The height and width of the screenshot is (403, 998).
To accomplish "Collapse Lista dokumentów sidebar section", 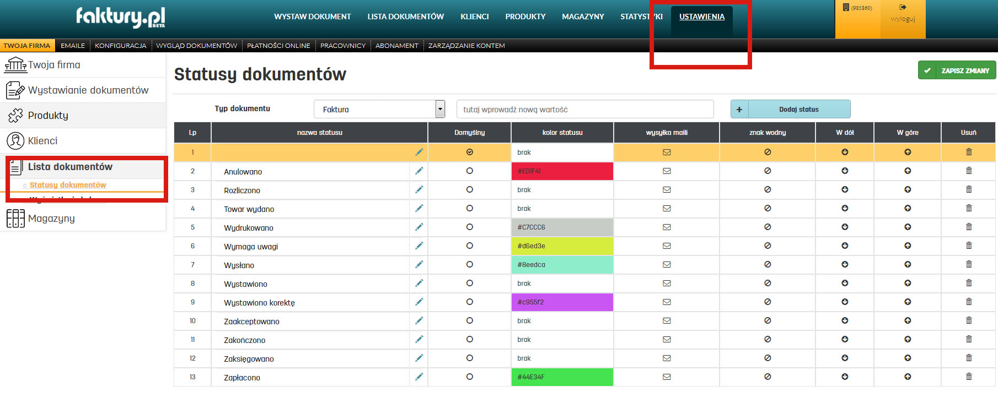I will coord(83,166).
